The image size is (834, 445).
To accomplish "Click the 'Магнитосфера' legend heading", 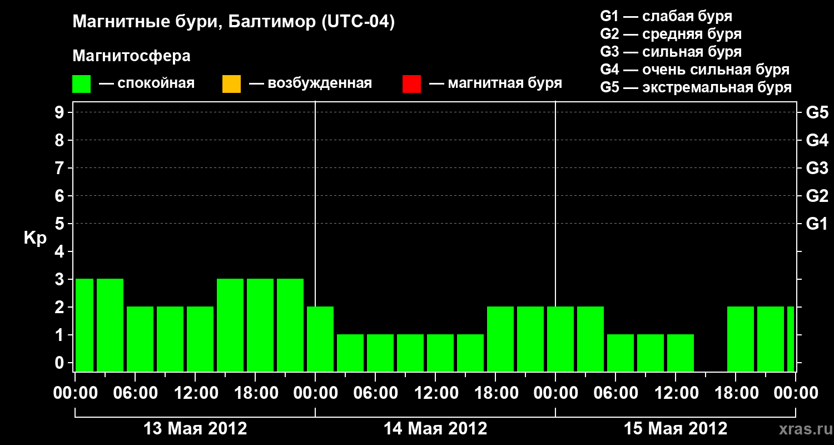I will tap(132, 56).
